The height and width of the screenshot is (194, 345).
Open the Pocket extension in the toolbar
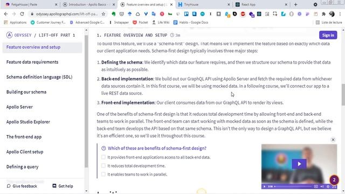[122, 14]
